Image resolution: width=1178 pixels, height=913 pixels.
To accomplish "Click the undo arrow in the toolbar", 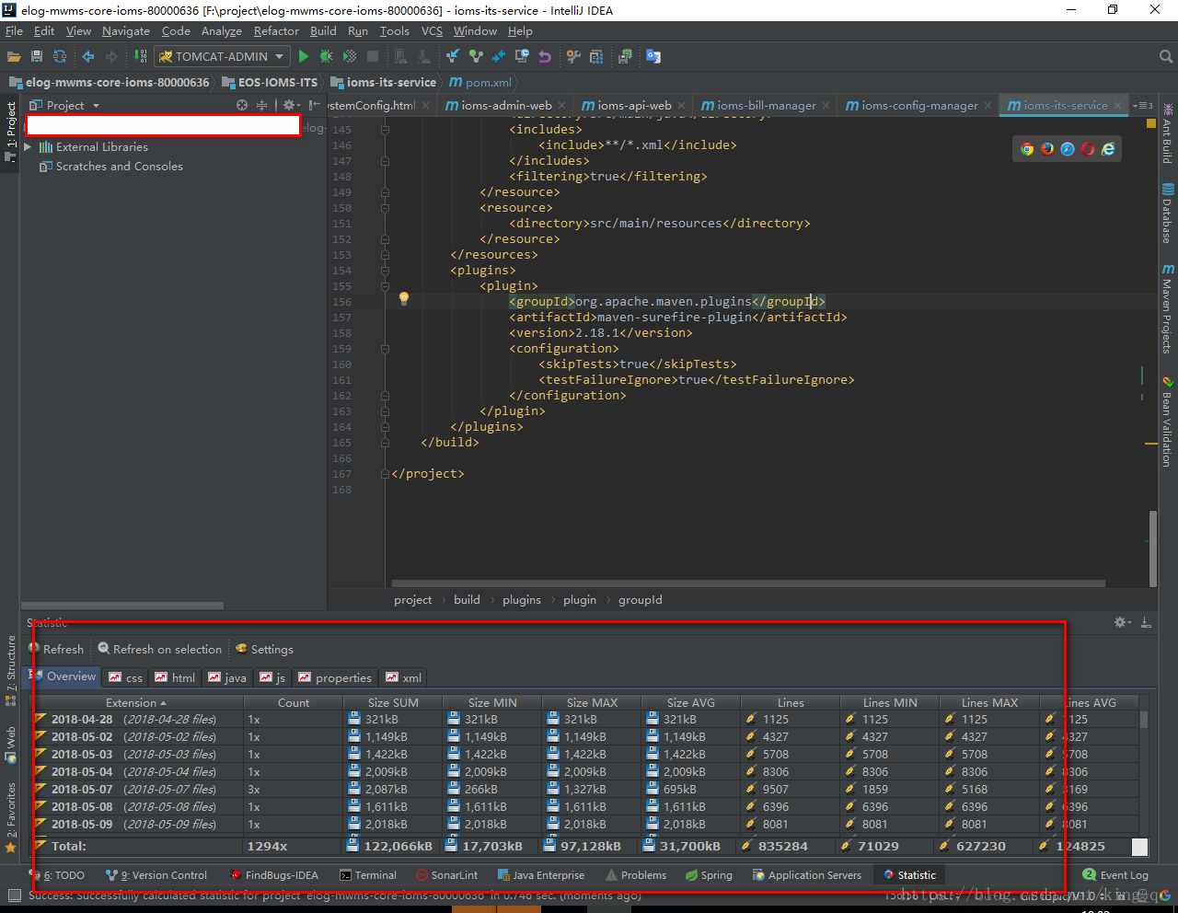I will click(545, 56).
